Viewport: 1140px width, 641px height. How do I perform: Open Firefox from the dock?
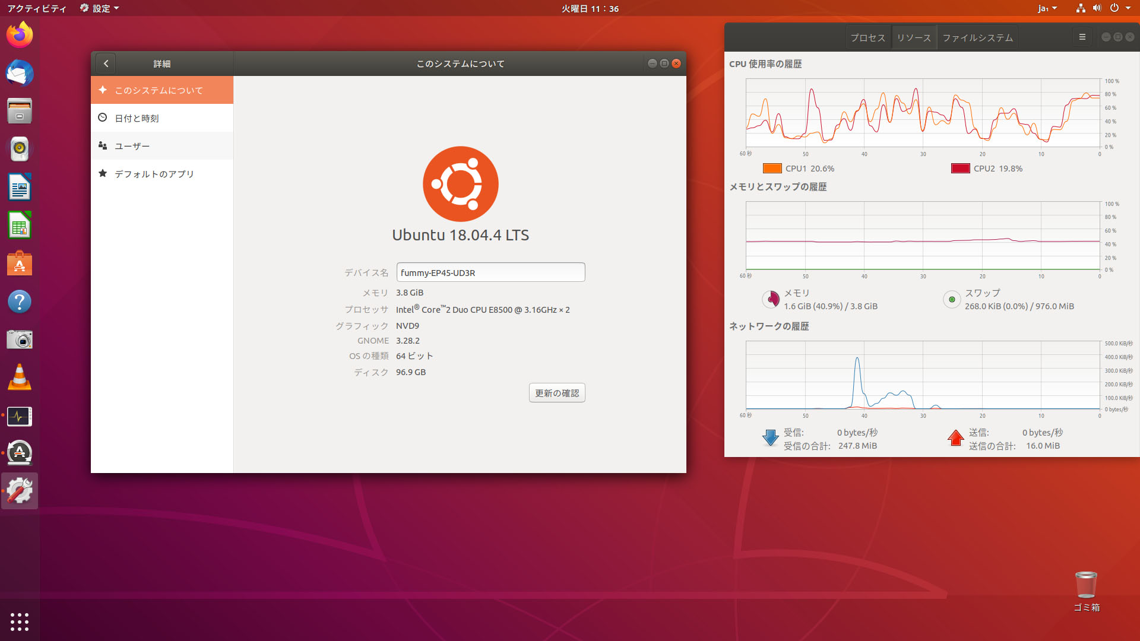coord(20,35)
